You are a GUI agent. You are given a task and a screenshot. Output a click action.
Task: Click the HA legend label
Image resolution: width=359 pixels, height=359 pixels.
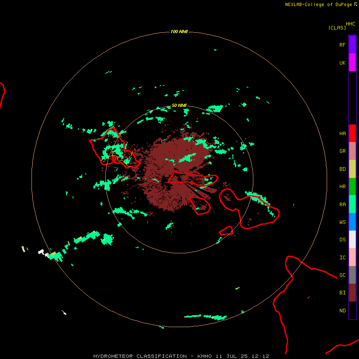342,134
